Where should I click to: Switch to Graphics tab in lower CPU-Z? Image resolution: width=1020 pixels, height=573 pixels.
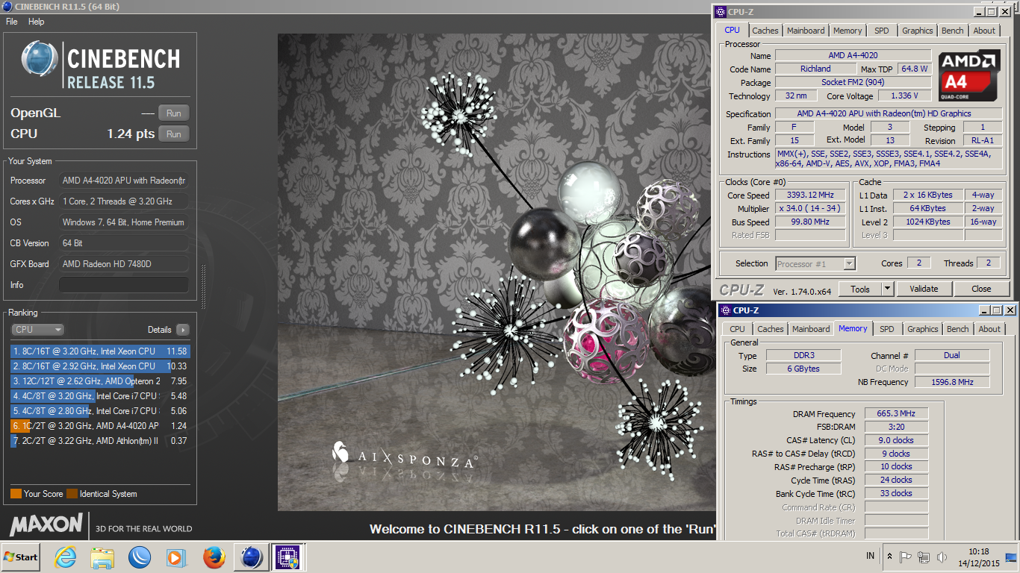click(x=922, y=329)
